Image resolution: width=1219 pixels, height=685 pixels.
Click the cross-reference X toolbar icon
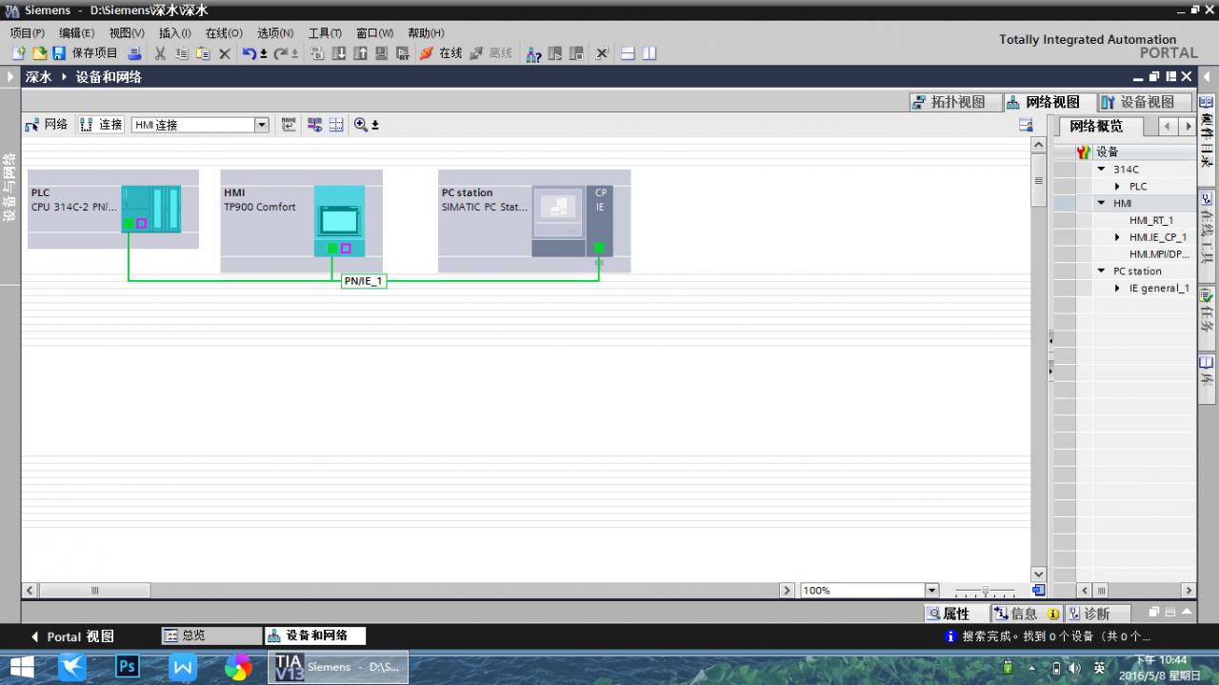pyautogui.click(x=602, y=53)
